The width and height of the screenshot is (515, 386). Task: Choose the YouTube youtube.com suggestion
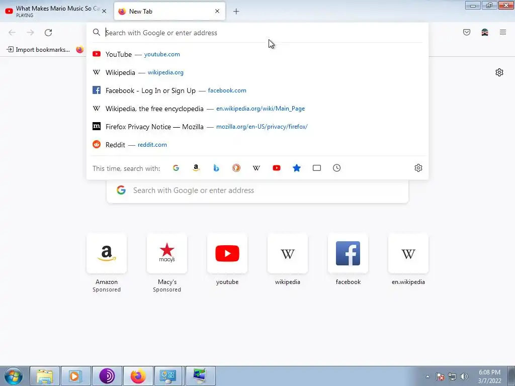pos(257,54)
